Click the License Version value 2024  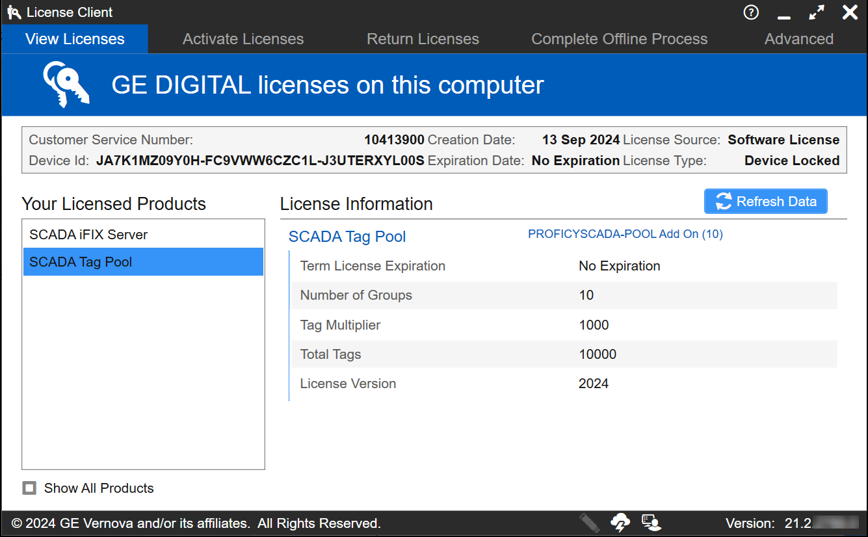[594, 384]
